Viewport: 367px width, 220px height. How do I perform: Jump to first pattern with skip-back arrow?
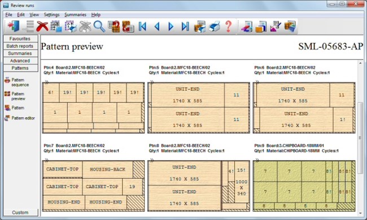142,26
